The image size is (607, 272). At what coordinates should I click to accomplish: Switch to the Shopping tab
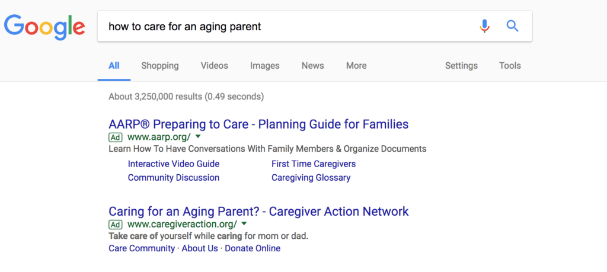tap(159, 66)
